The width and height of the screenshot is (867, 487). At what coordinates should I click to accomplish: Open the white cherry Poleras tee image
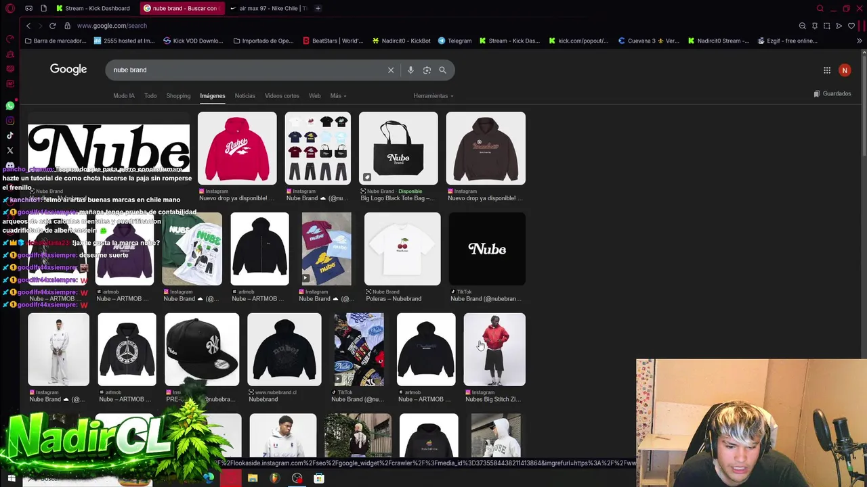point(402,249)
